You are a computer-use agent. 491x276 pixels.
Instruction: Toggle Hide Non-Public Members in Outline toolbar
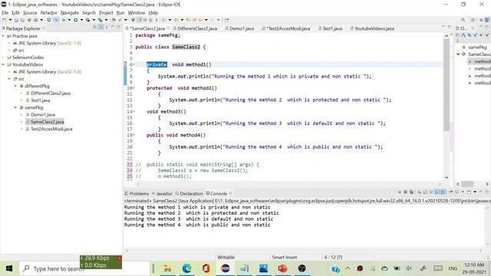click(x=481, y=35)
